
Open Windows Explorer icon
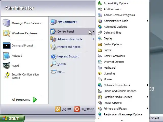point(7,33)
